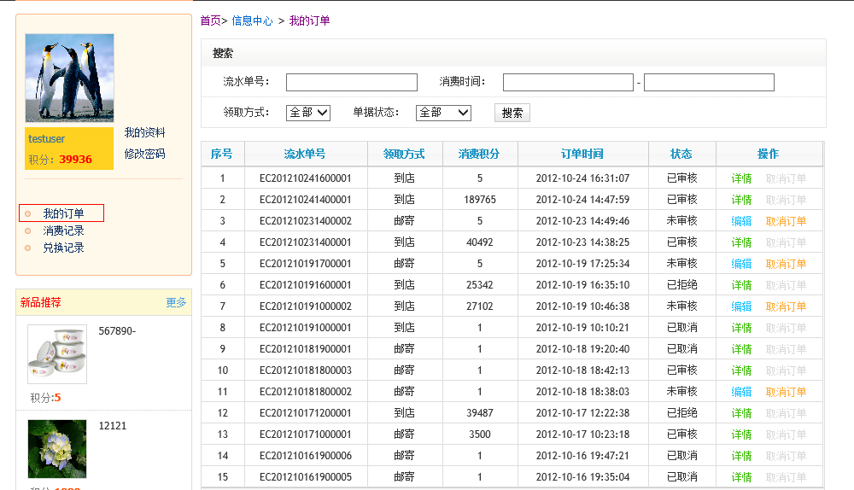Open 详情 for order EC201210241600001
Screen dimensions: 854x490
[741, 178]
